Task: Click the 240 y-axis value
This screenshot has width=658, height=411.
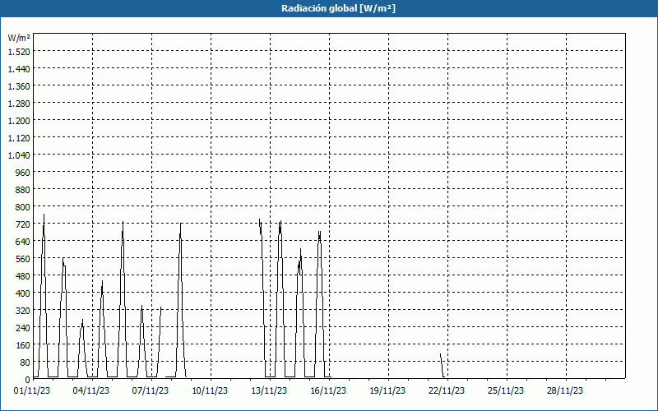Action: pyautogui.click(x=23, y=327)
